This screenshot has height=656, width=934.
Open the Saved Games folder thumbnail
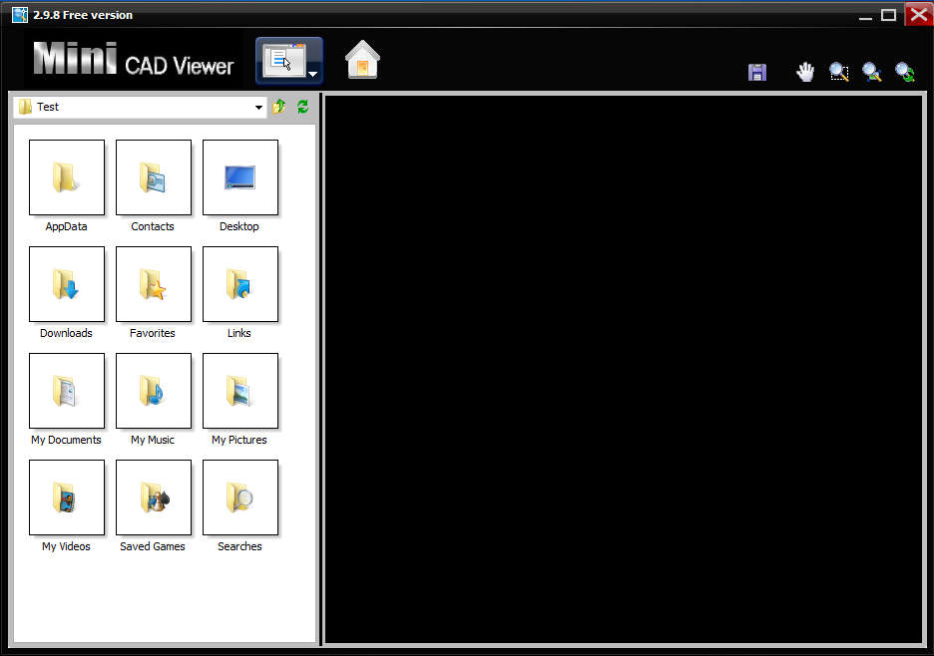[154, 497]
